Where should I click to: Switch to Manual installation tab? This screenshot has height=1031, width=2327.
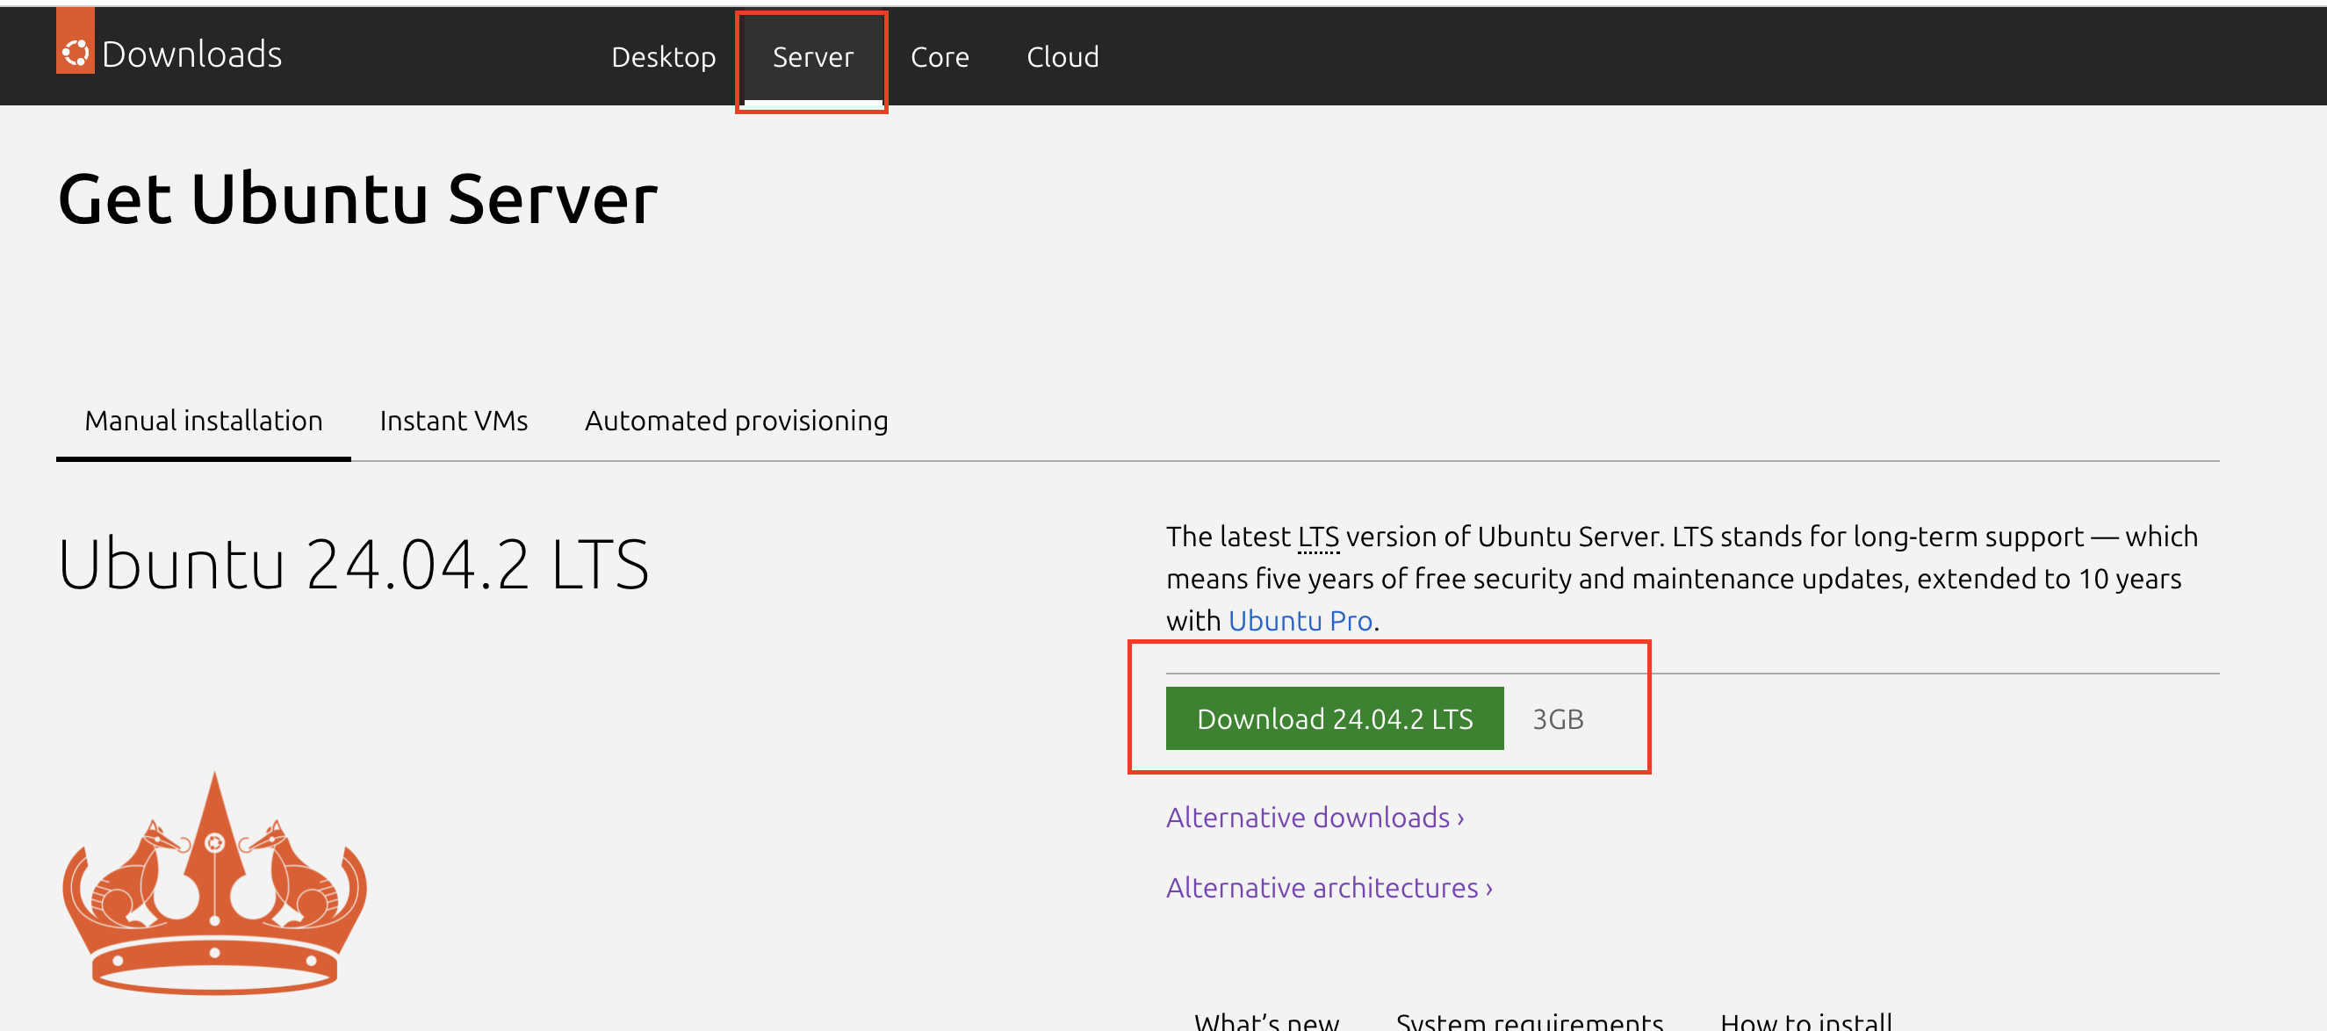coord(203,421)
